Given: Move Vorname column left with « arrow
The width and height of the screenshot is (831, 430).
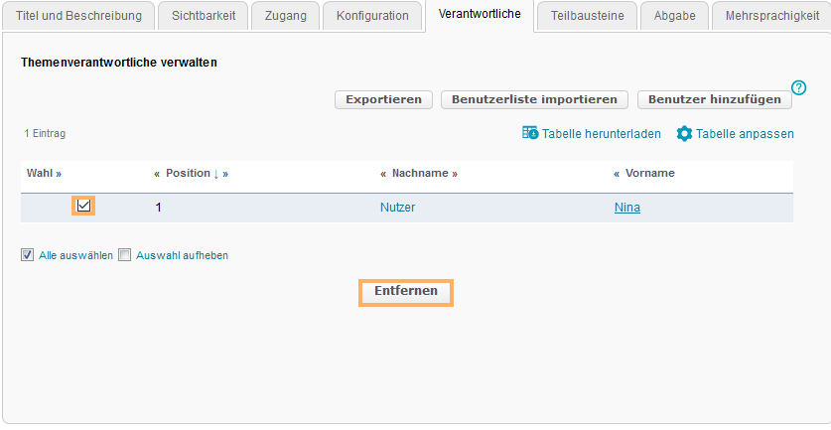Looking at the screenshot, I should (617, 174).
